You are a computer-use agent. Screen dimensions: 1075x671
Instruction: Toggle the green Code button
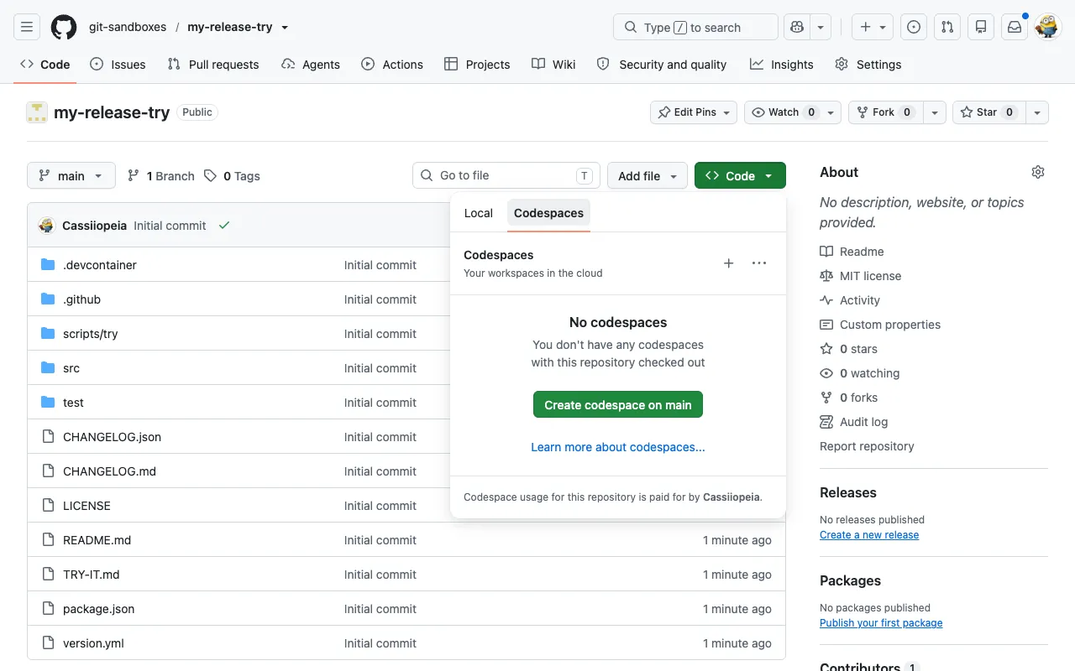click(740, 176)
